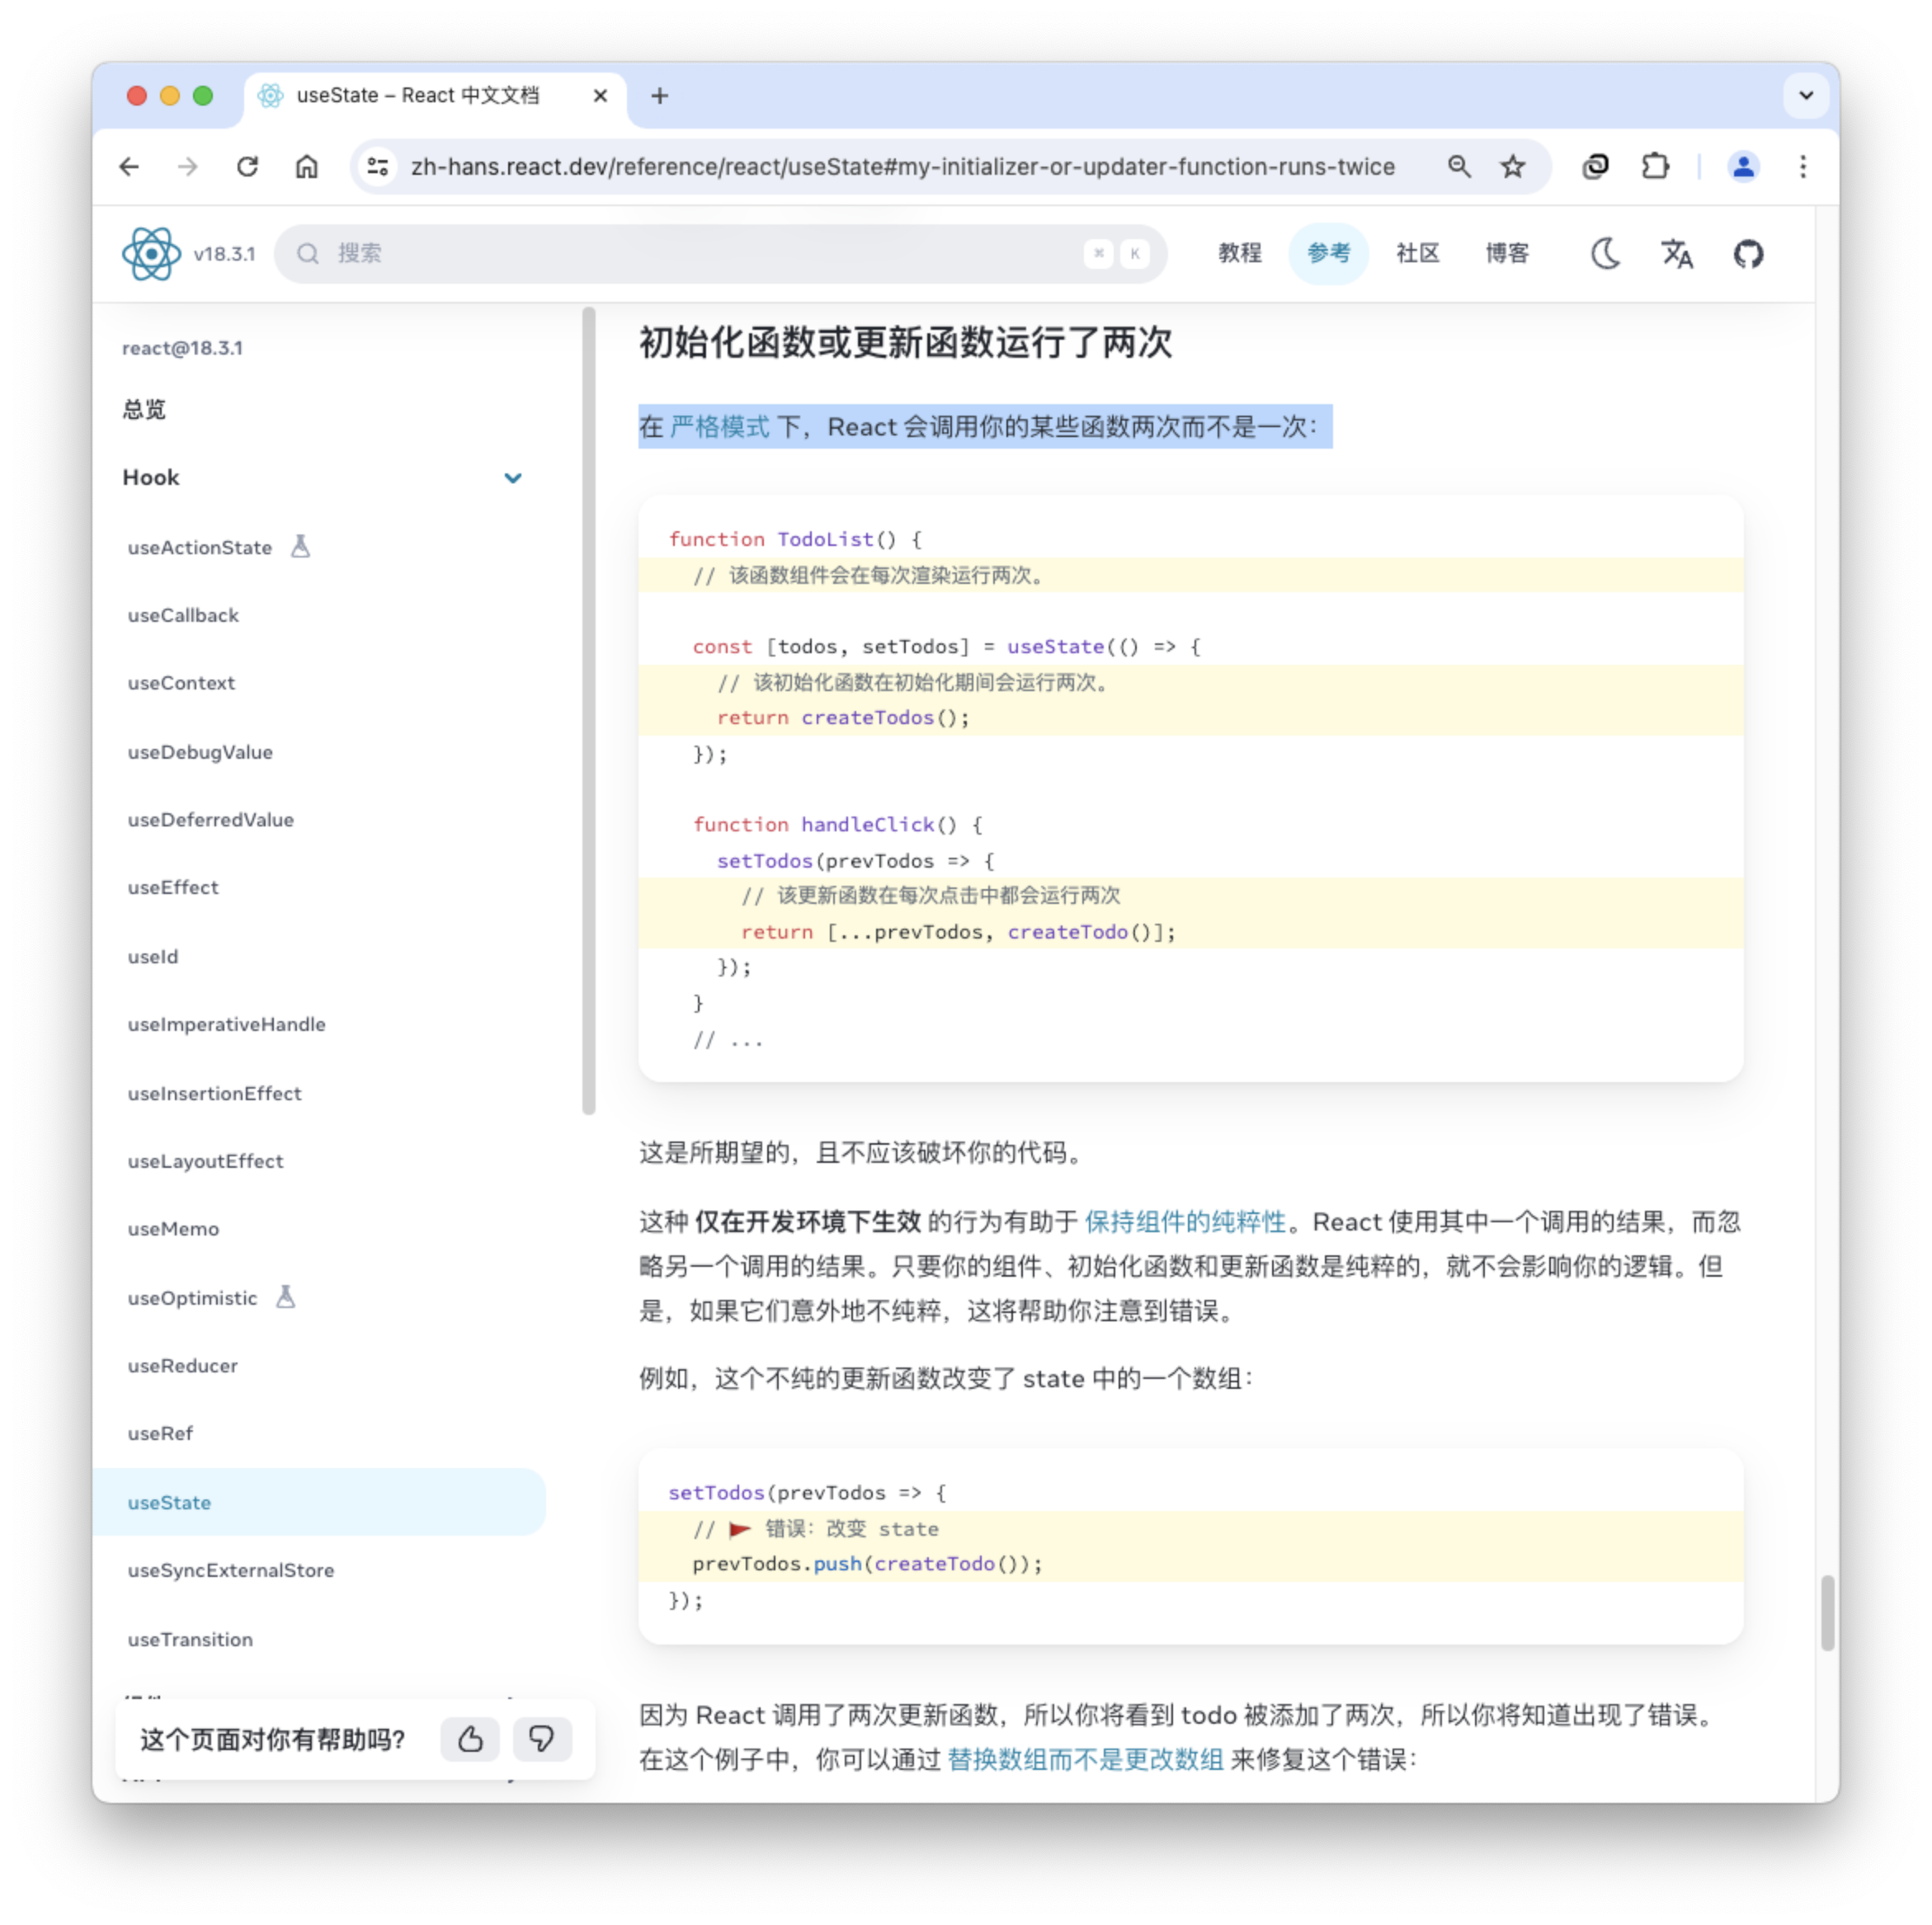Open the Chrome three-dot menu
The image size is (1932, 1925).
(1802, 166)
